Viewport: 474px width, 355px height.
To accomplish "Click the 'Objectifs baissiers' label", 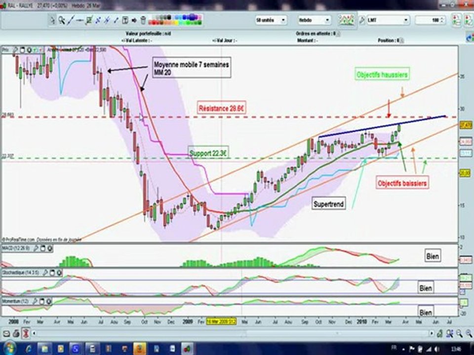I will (x=402, y=183).
